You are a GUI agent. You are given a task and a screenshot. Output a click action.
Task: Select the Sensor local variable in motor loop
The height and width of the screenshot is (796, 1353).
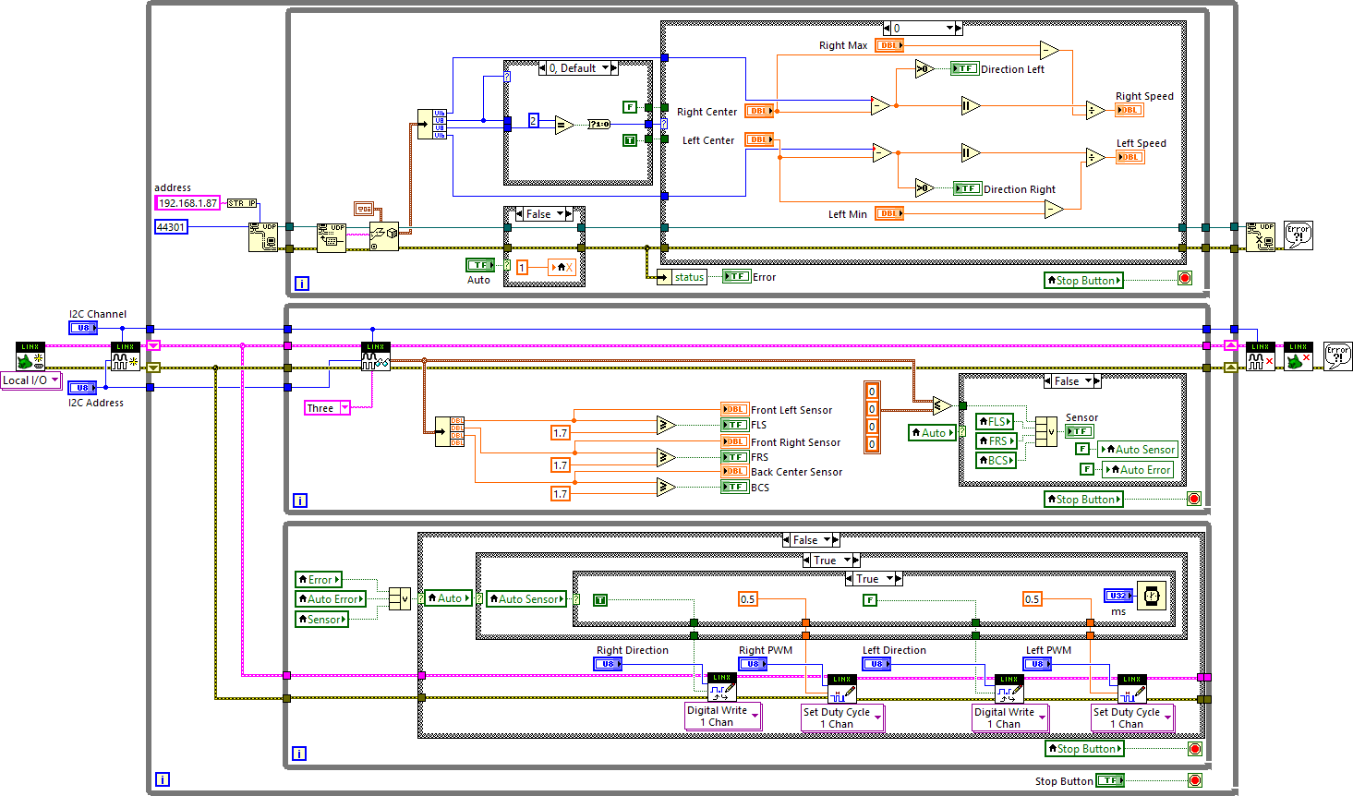click(321, 620)
